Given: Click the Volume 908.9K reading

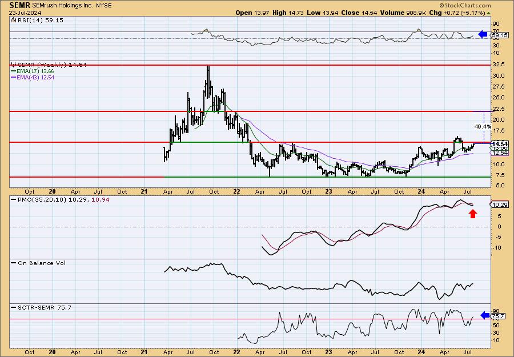Looking at the screenshot, I should click(x=403, y=13).
